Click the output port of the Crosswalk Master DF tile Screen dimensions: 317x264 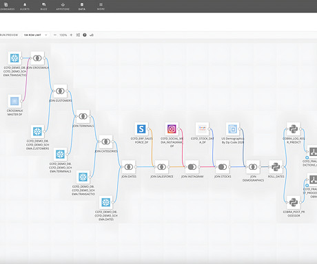click(x=21, y=101)
